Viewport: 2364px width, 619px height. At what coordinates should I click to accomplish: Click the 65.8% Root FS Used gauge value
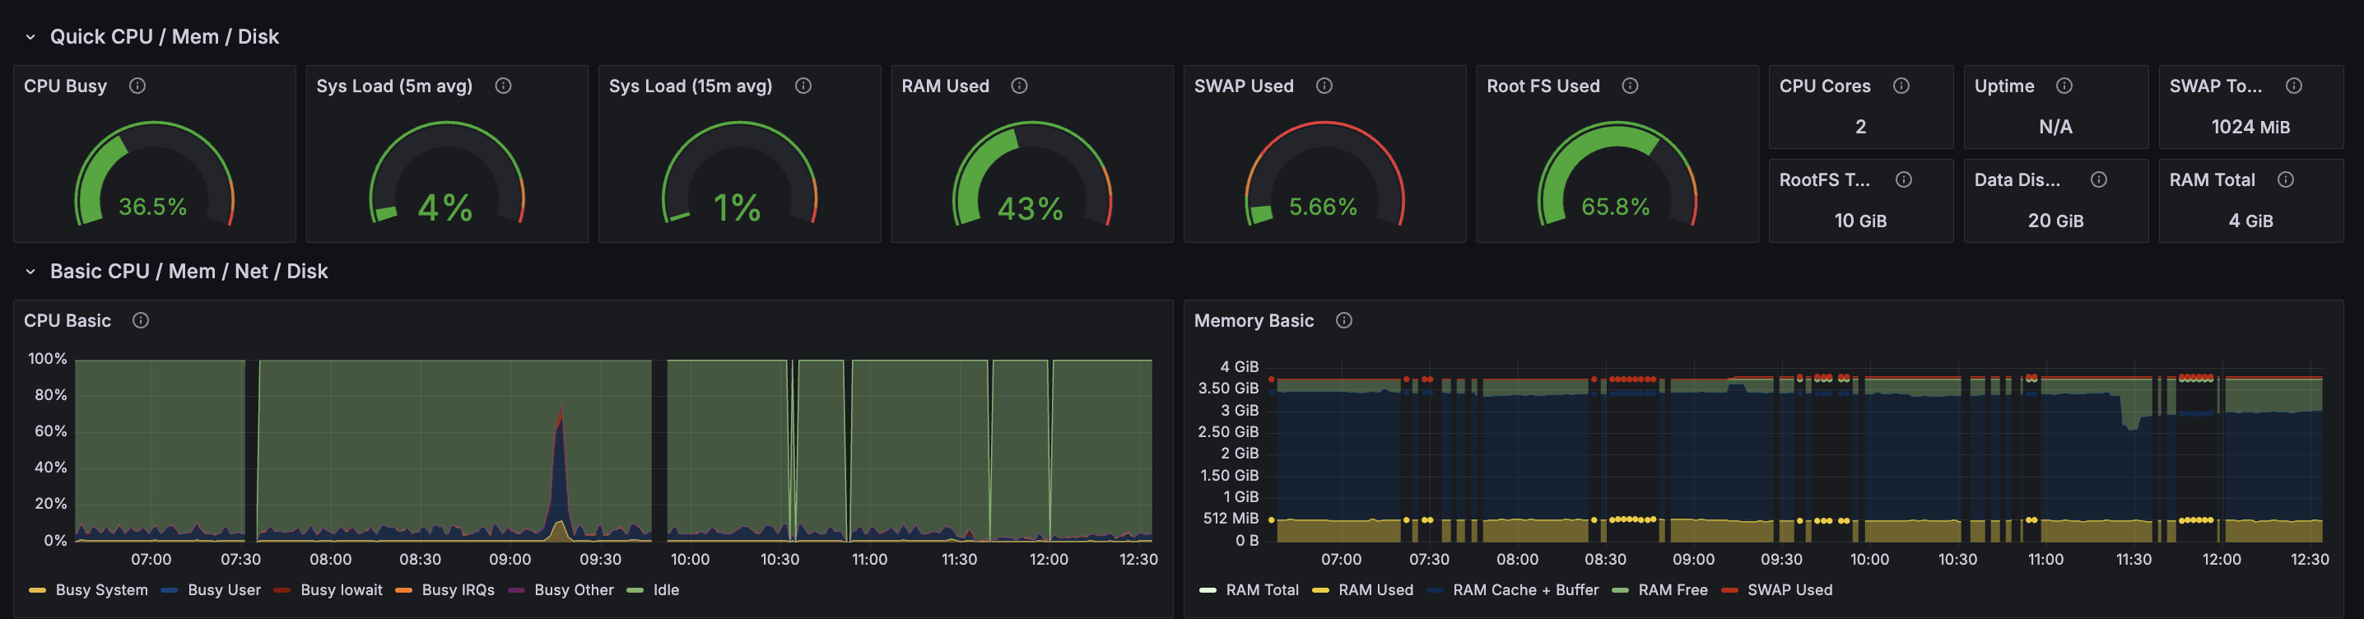point(1615,207)
